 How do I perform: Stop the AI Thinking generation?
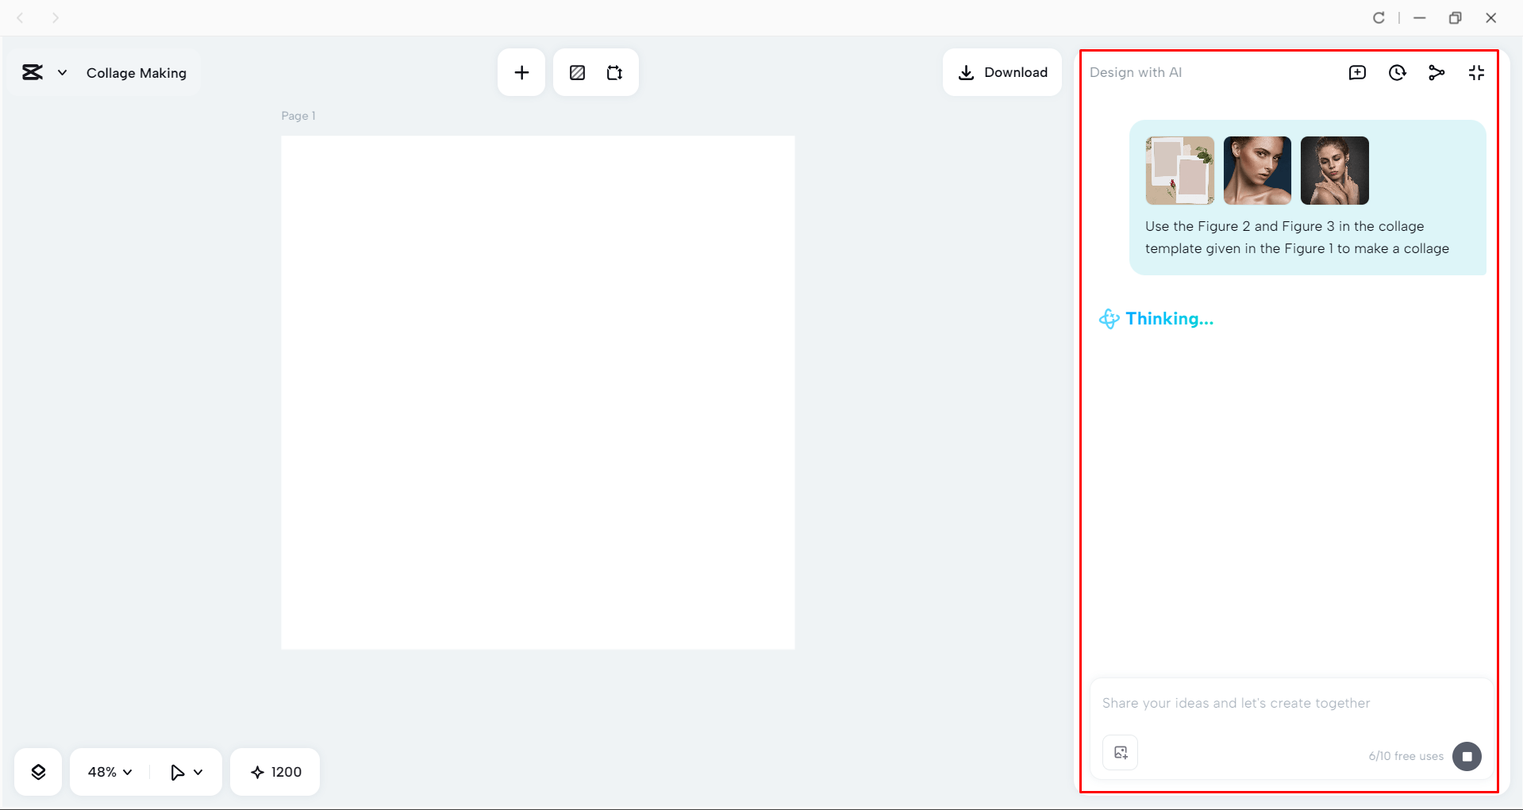tap(1467, 756)
